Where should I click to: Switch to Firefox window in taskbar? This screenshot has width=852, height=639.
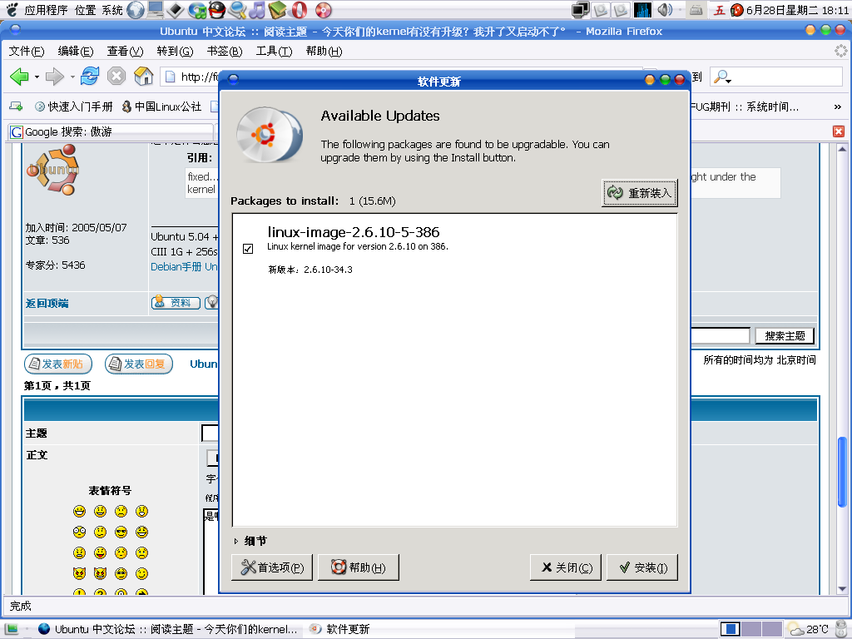168,629
